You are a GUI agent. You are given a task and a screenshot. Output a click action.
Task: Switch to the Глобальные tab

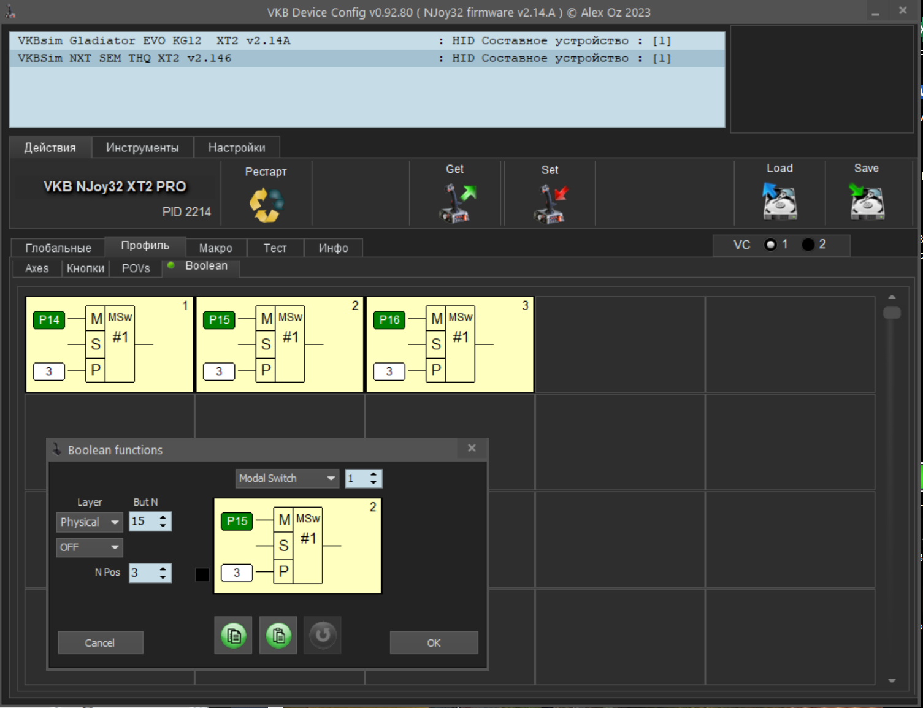pyautogui.click(x=58, y=248)
